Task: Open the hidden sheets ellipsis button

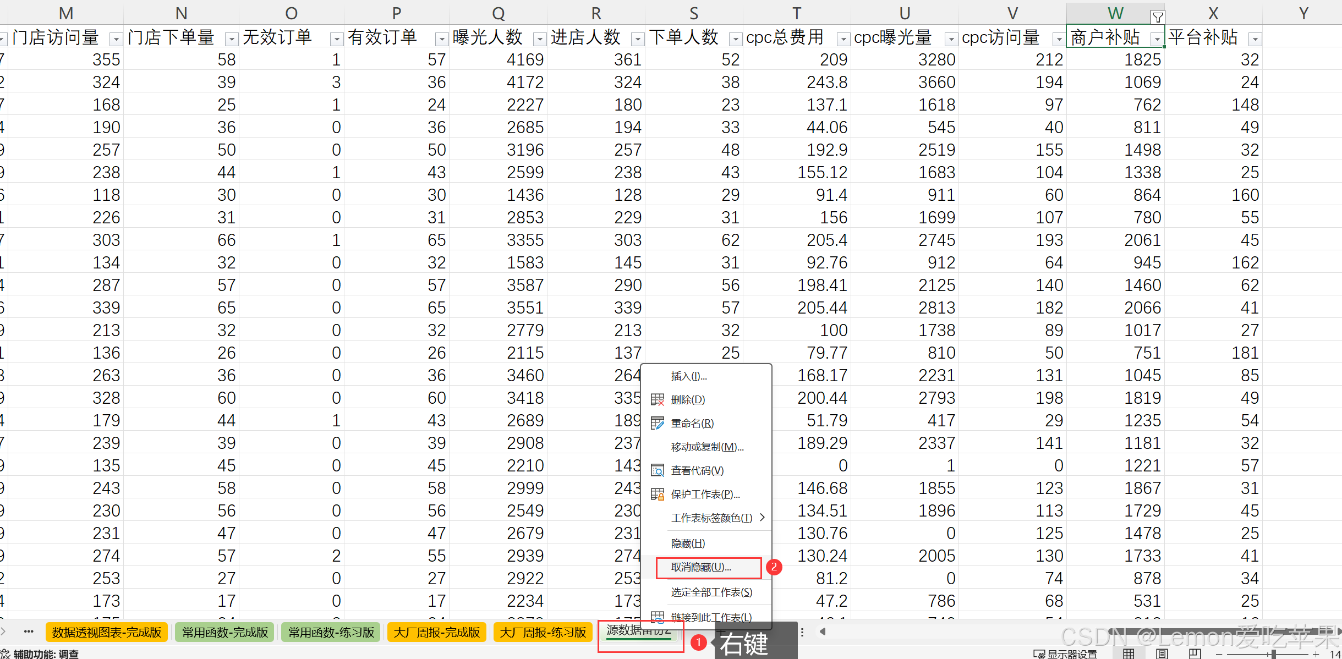Action: coord(29,631)
